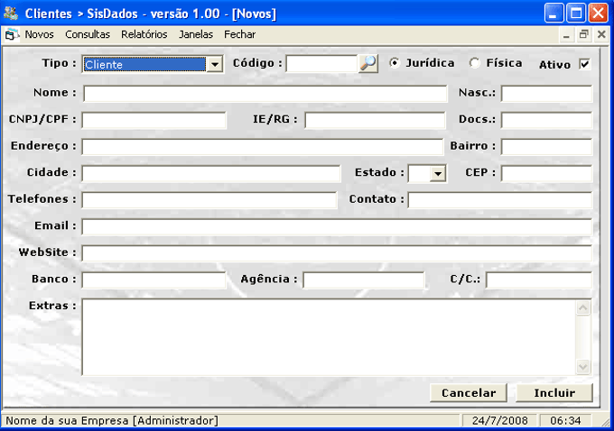
Task: Focus the WebSite input field
Action: [x=337, y=253]
